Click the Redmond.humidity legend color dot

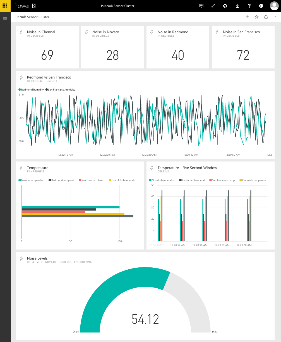(x=20, y=90)
